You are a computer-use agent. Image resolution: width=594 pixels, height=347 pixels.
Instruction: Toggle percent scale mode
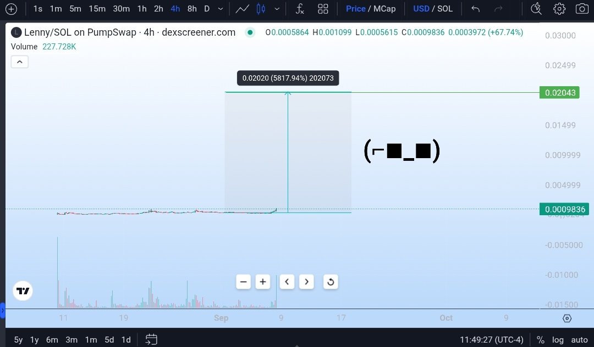point(541,340)
